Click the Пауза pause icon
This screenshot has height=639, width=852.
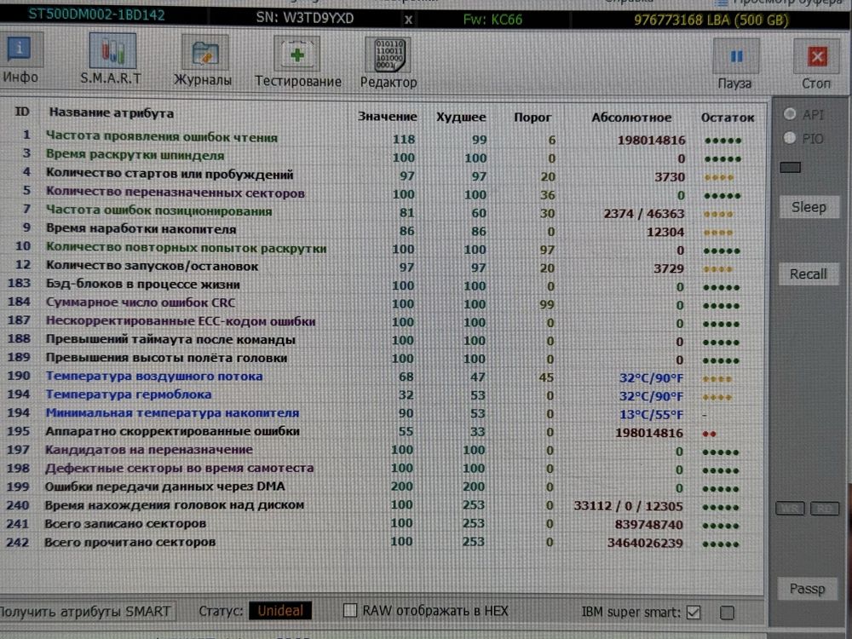point(736,56)
